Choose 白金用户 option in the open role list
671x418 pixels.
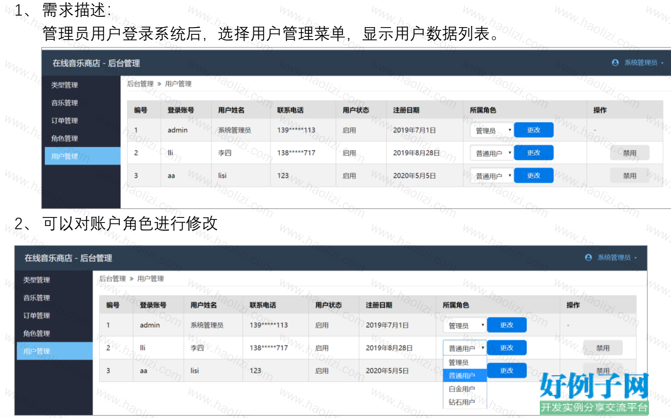[465, 389]
